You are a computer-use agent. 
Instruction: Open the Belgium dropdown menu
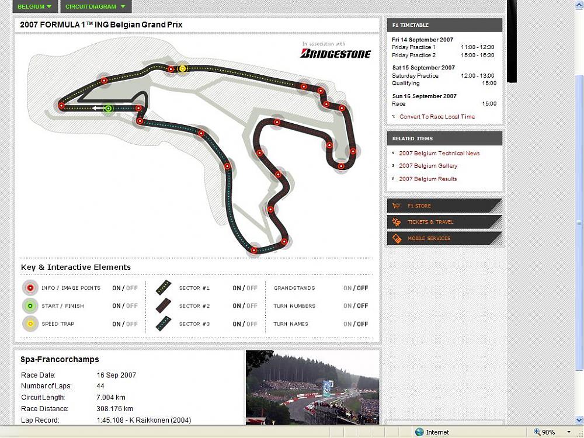[34, 6]
